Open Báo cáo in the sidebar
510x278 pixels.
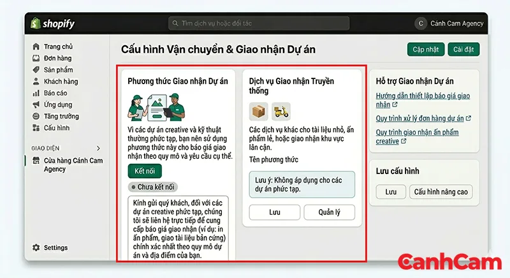[55, 93]
